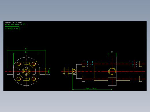Select the 'Model: DU 40X-ST-' label
The width and height of the screenshot is (150, 112).
click(x=14, y=24)
